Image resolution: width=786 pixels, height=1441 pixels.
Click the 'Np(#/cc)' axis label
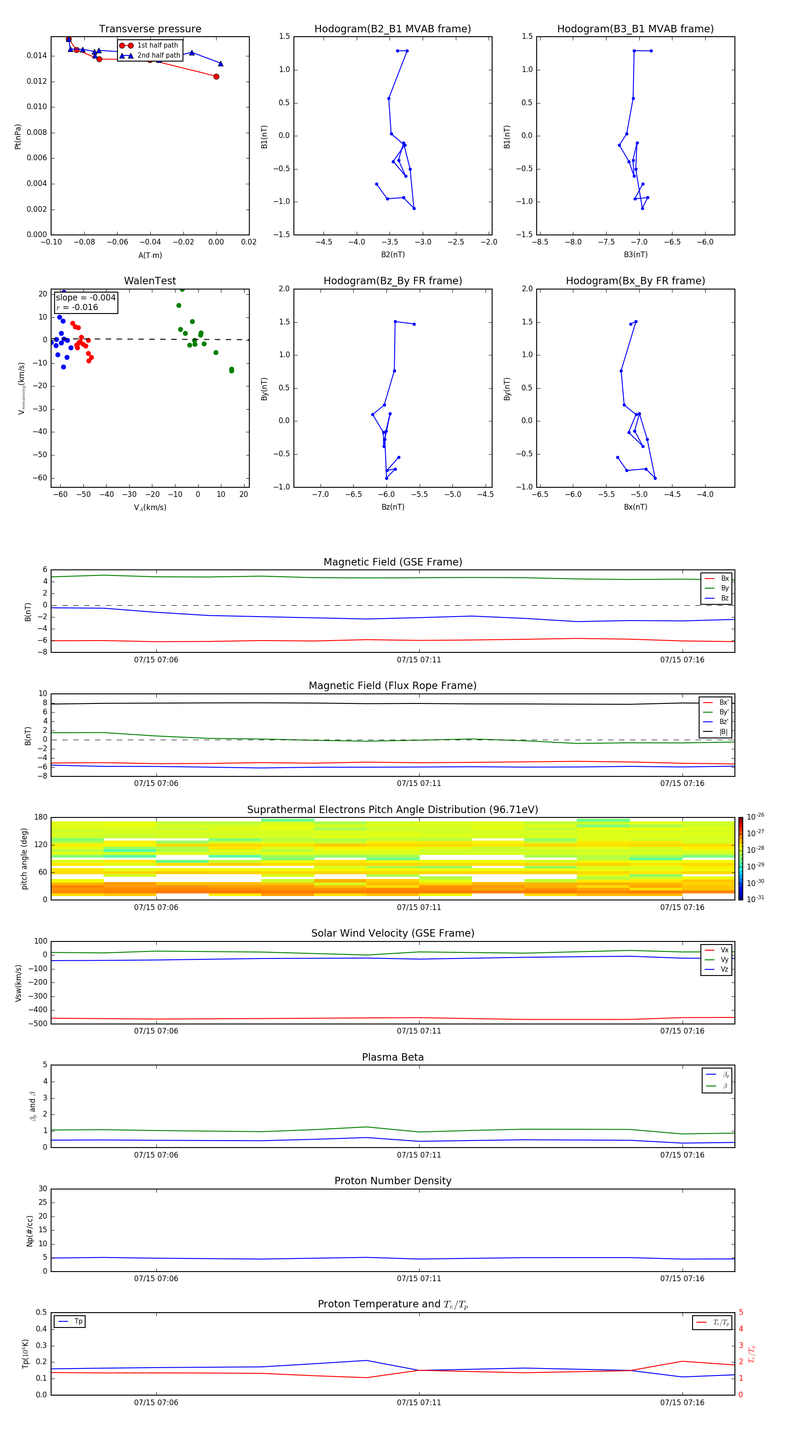coord(30,1231)
